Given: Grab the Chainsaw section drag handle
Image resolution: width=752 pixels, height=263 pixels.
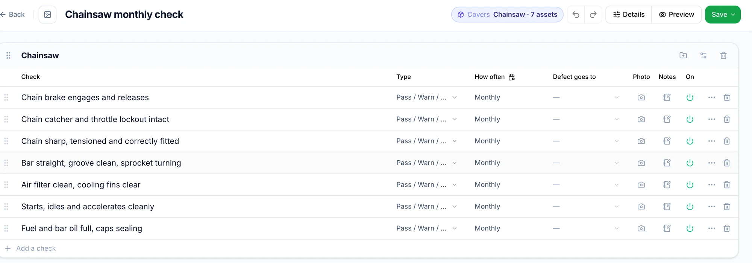Looking at the screenshot, I should pyautogui.click(x=8, y=56).
